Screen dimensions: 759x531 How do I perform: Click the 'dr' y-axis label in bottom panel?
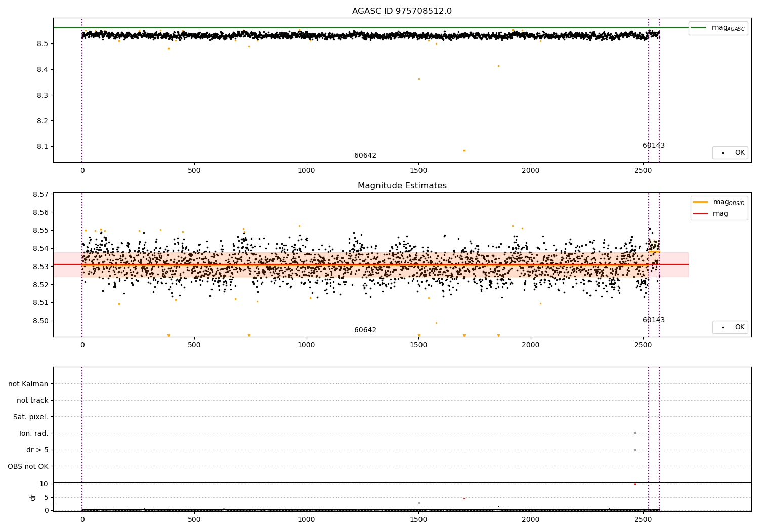33,497
